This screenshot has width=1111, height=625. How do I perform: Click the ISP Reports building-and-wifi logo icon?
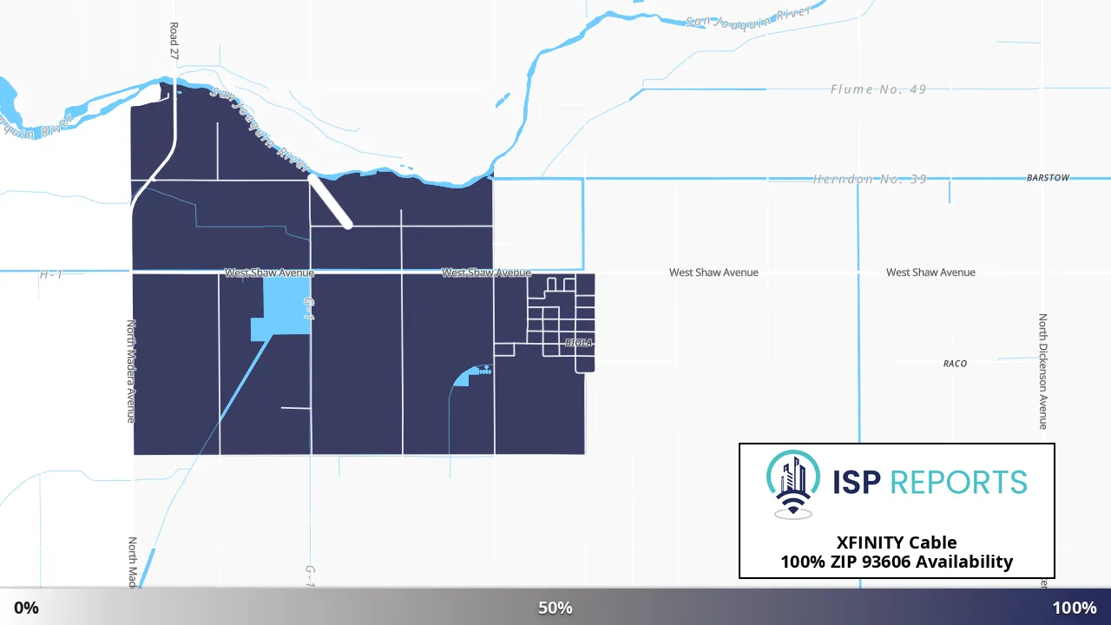(x=793, y=484)
